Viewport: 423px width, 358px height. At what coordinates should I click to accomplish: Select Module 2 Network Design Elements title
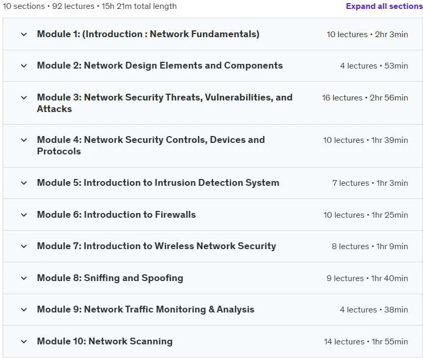[x=160, y=65]
